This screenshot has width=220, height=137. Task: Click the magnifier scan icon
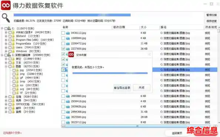pos(6,18)
